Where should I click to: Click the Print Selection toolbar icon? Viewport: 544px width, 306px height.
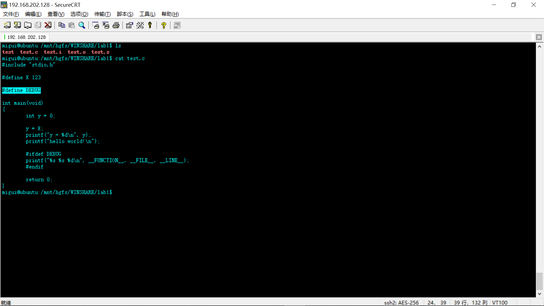coord(106,25)
